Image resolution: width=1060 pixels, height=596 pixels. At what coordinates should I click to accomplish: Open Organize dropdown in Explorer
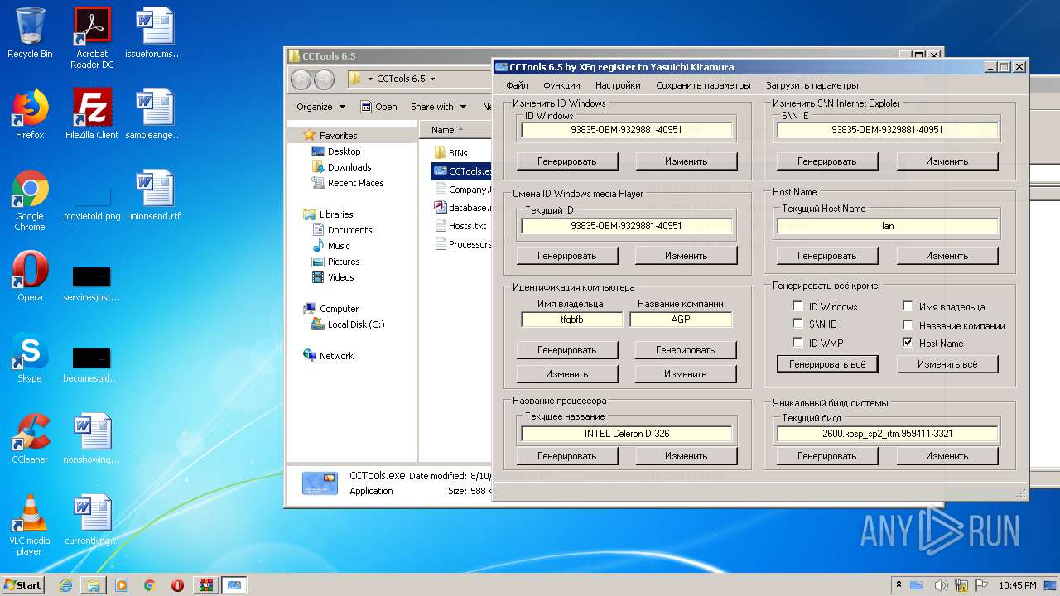pyautogui.click(x=320, y=107)
